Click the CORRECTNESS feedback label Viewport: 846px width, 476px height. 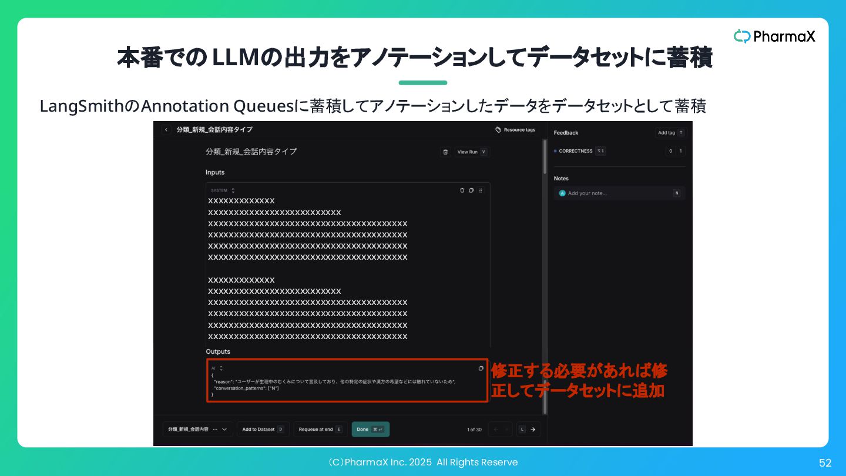tap(576, 151)
